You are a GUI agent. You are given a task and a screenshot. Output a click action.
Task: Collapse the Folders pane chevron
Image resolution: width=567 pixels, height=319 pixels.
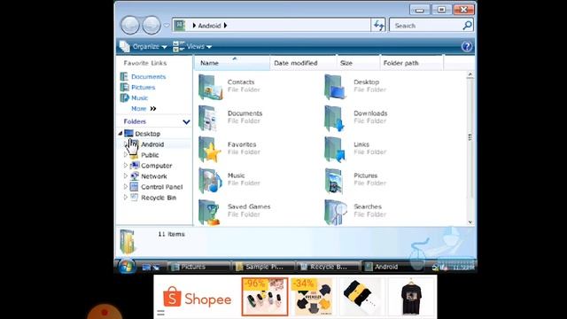click(186, 122)
